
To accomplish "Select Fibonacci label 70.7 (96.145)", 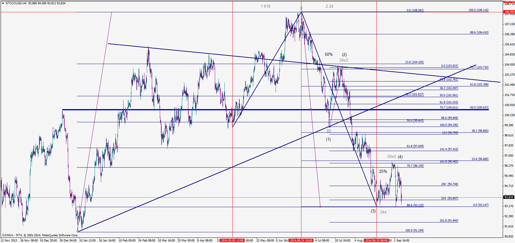I will click(415, 165).
